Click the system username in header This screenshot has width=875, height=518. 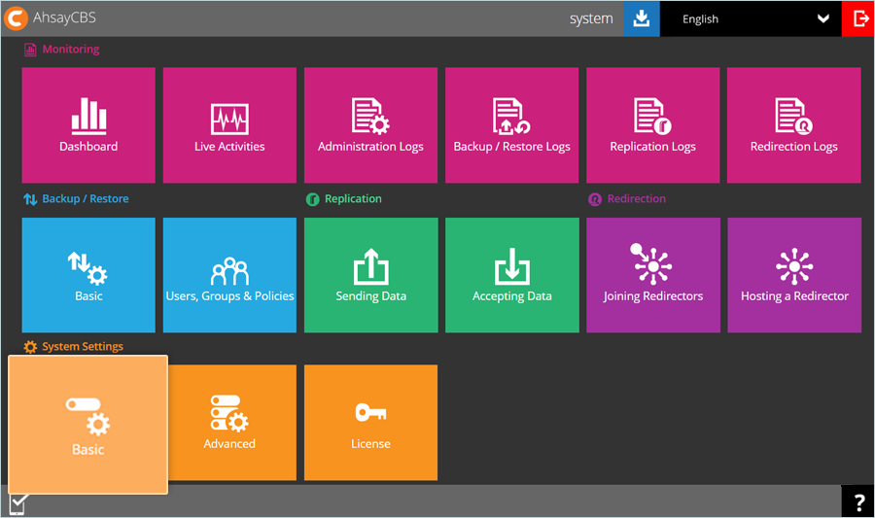[591, 18]
